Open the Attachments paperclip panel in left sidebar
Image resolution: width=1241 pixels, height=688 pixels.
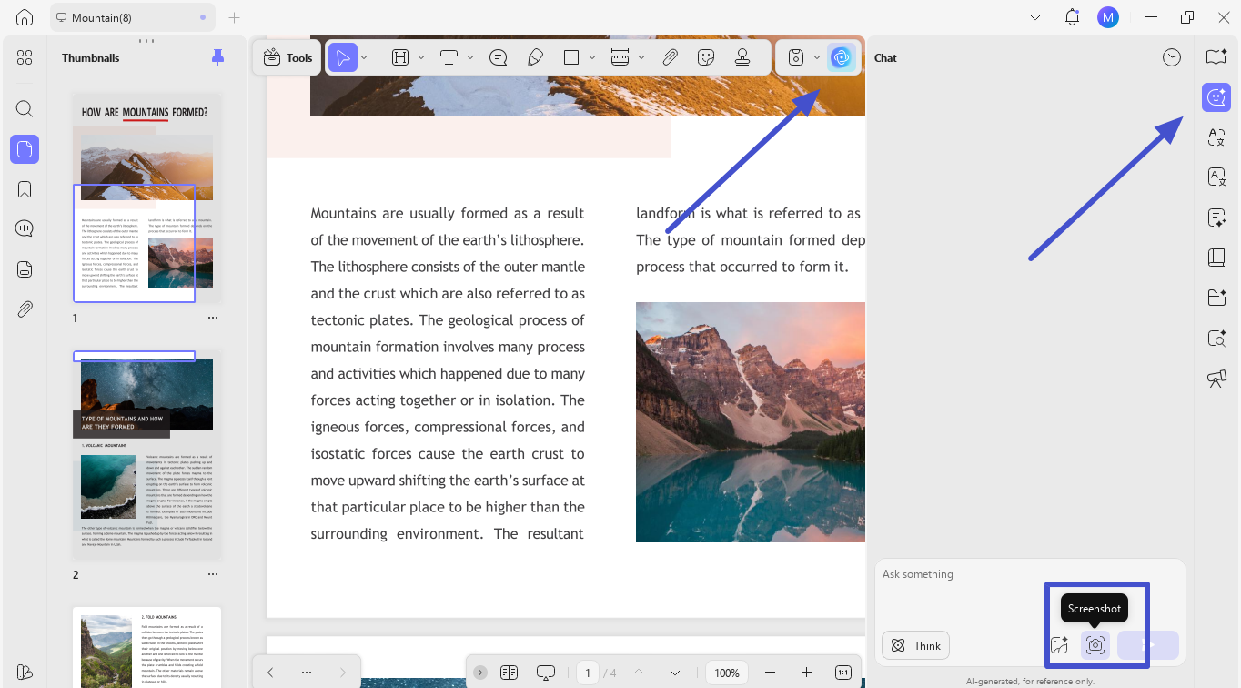pyautogui.click(x=25, y=309)
